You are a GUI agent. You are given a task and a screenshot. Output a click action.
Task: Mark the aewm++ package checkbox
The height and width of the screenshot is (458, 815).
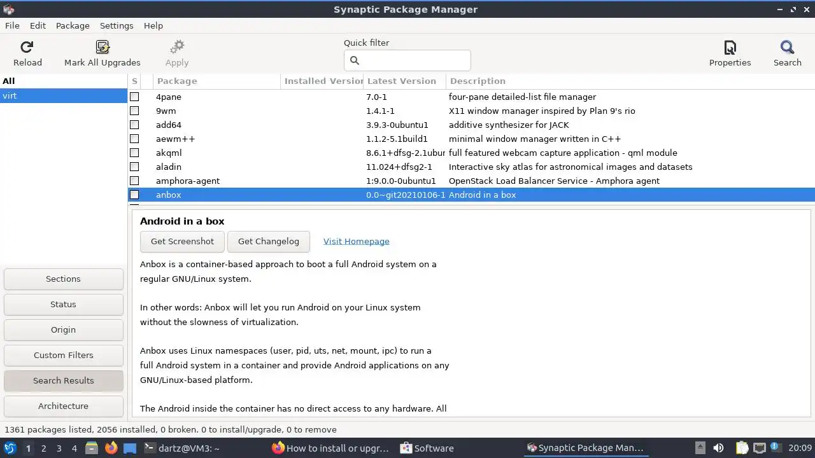pyautogui.click(x=134, y=139)
